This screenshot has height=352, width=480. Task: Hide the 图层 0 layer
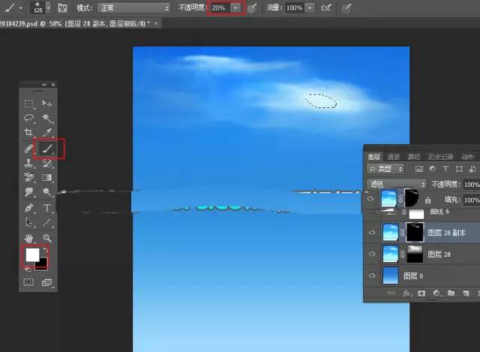(x=371, y=275)
